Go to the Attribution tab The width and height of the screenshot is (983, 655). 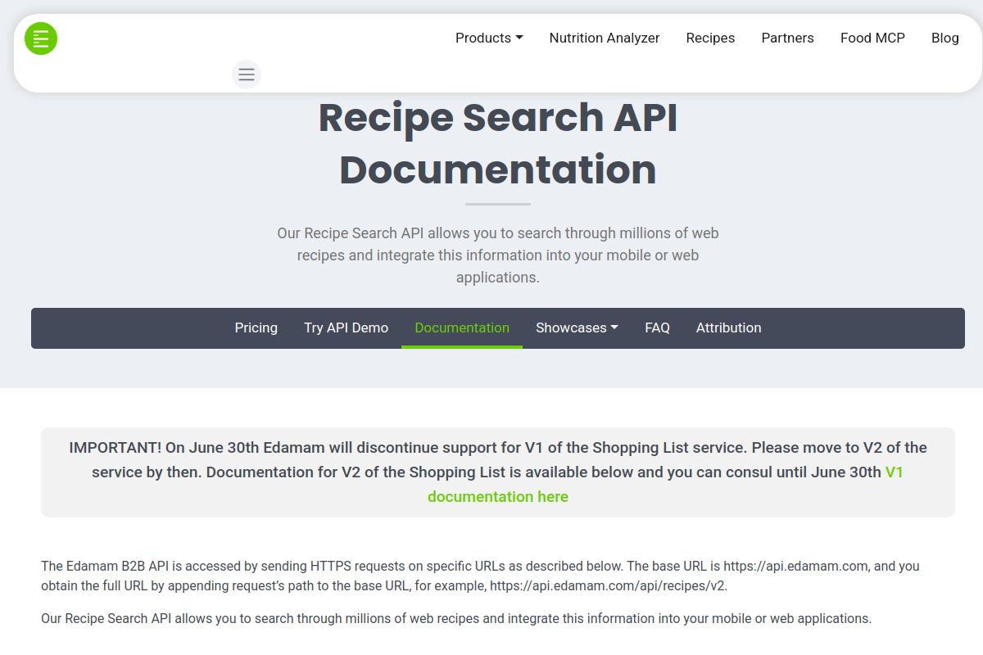click(x=728, y=327)
